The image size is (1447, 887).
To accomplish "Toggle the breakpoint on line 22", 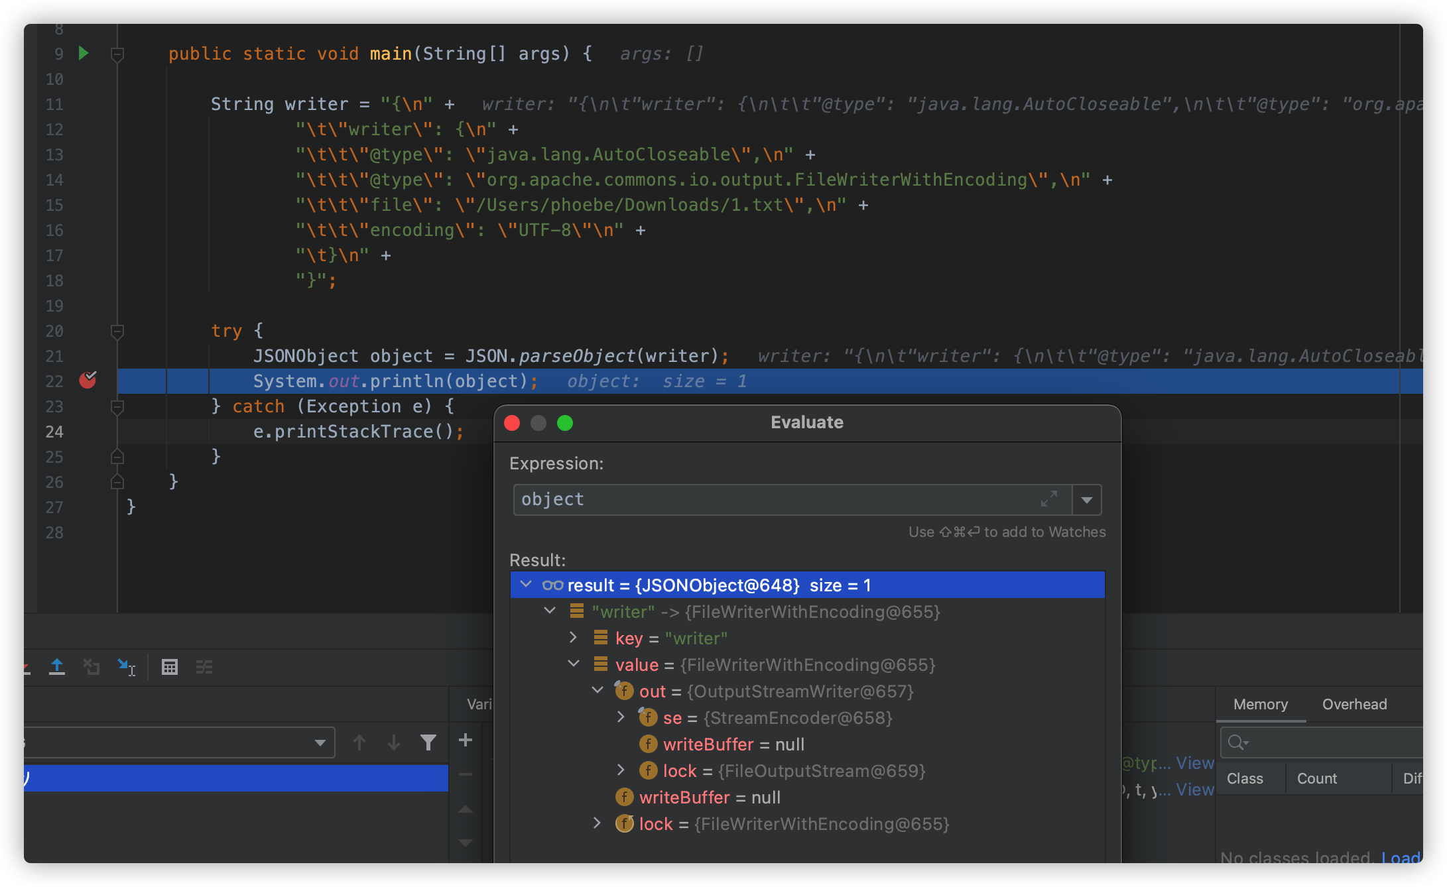I will click(88, 380).
